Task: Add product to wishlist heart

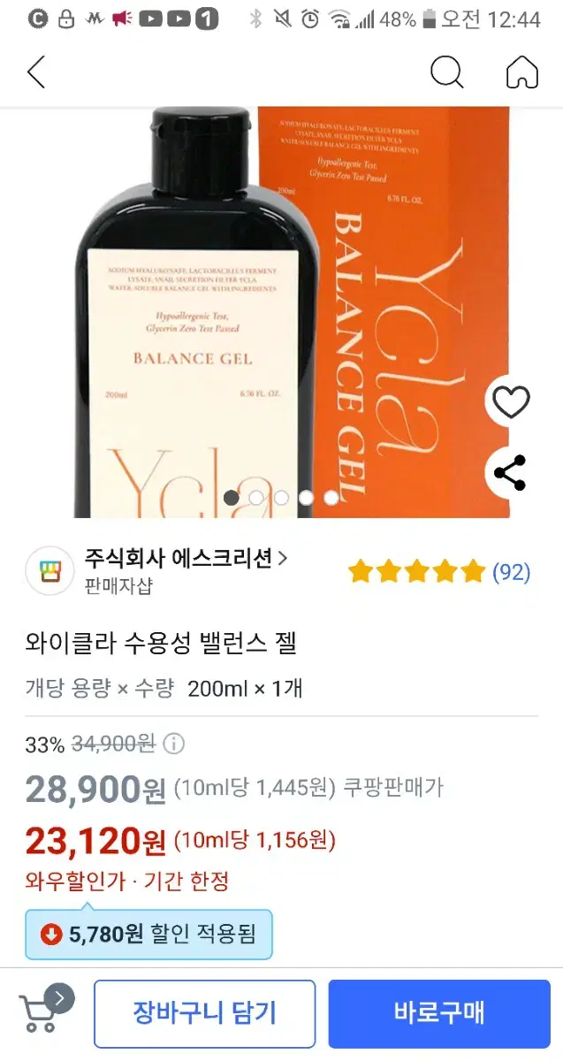Action: click(511, 403)
